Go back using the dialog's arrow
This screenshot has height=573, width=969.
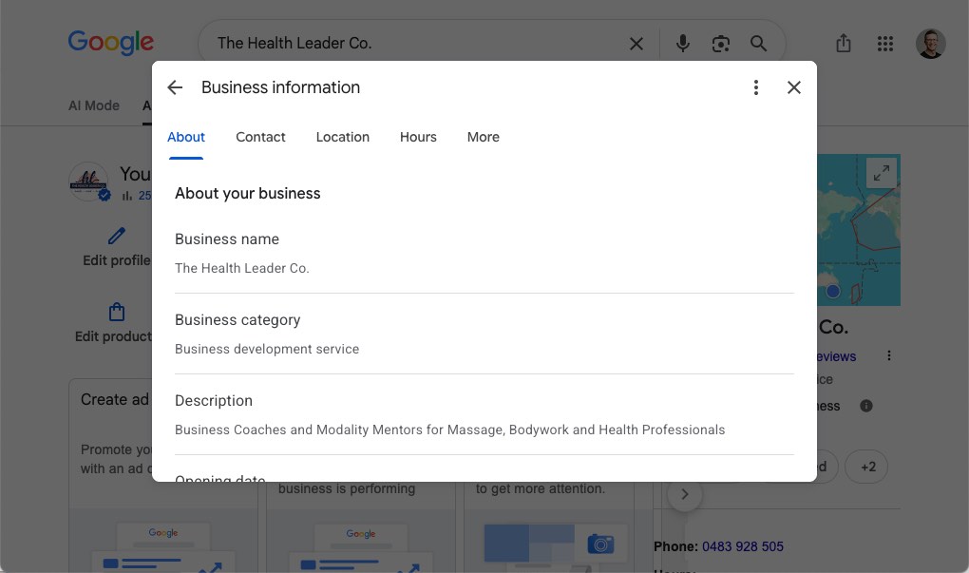175,87
